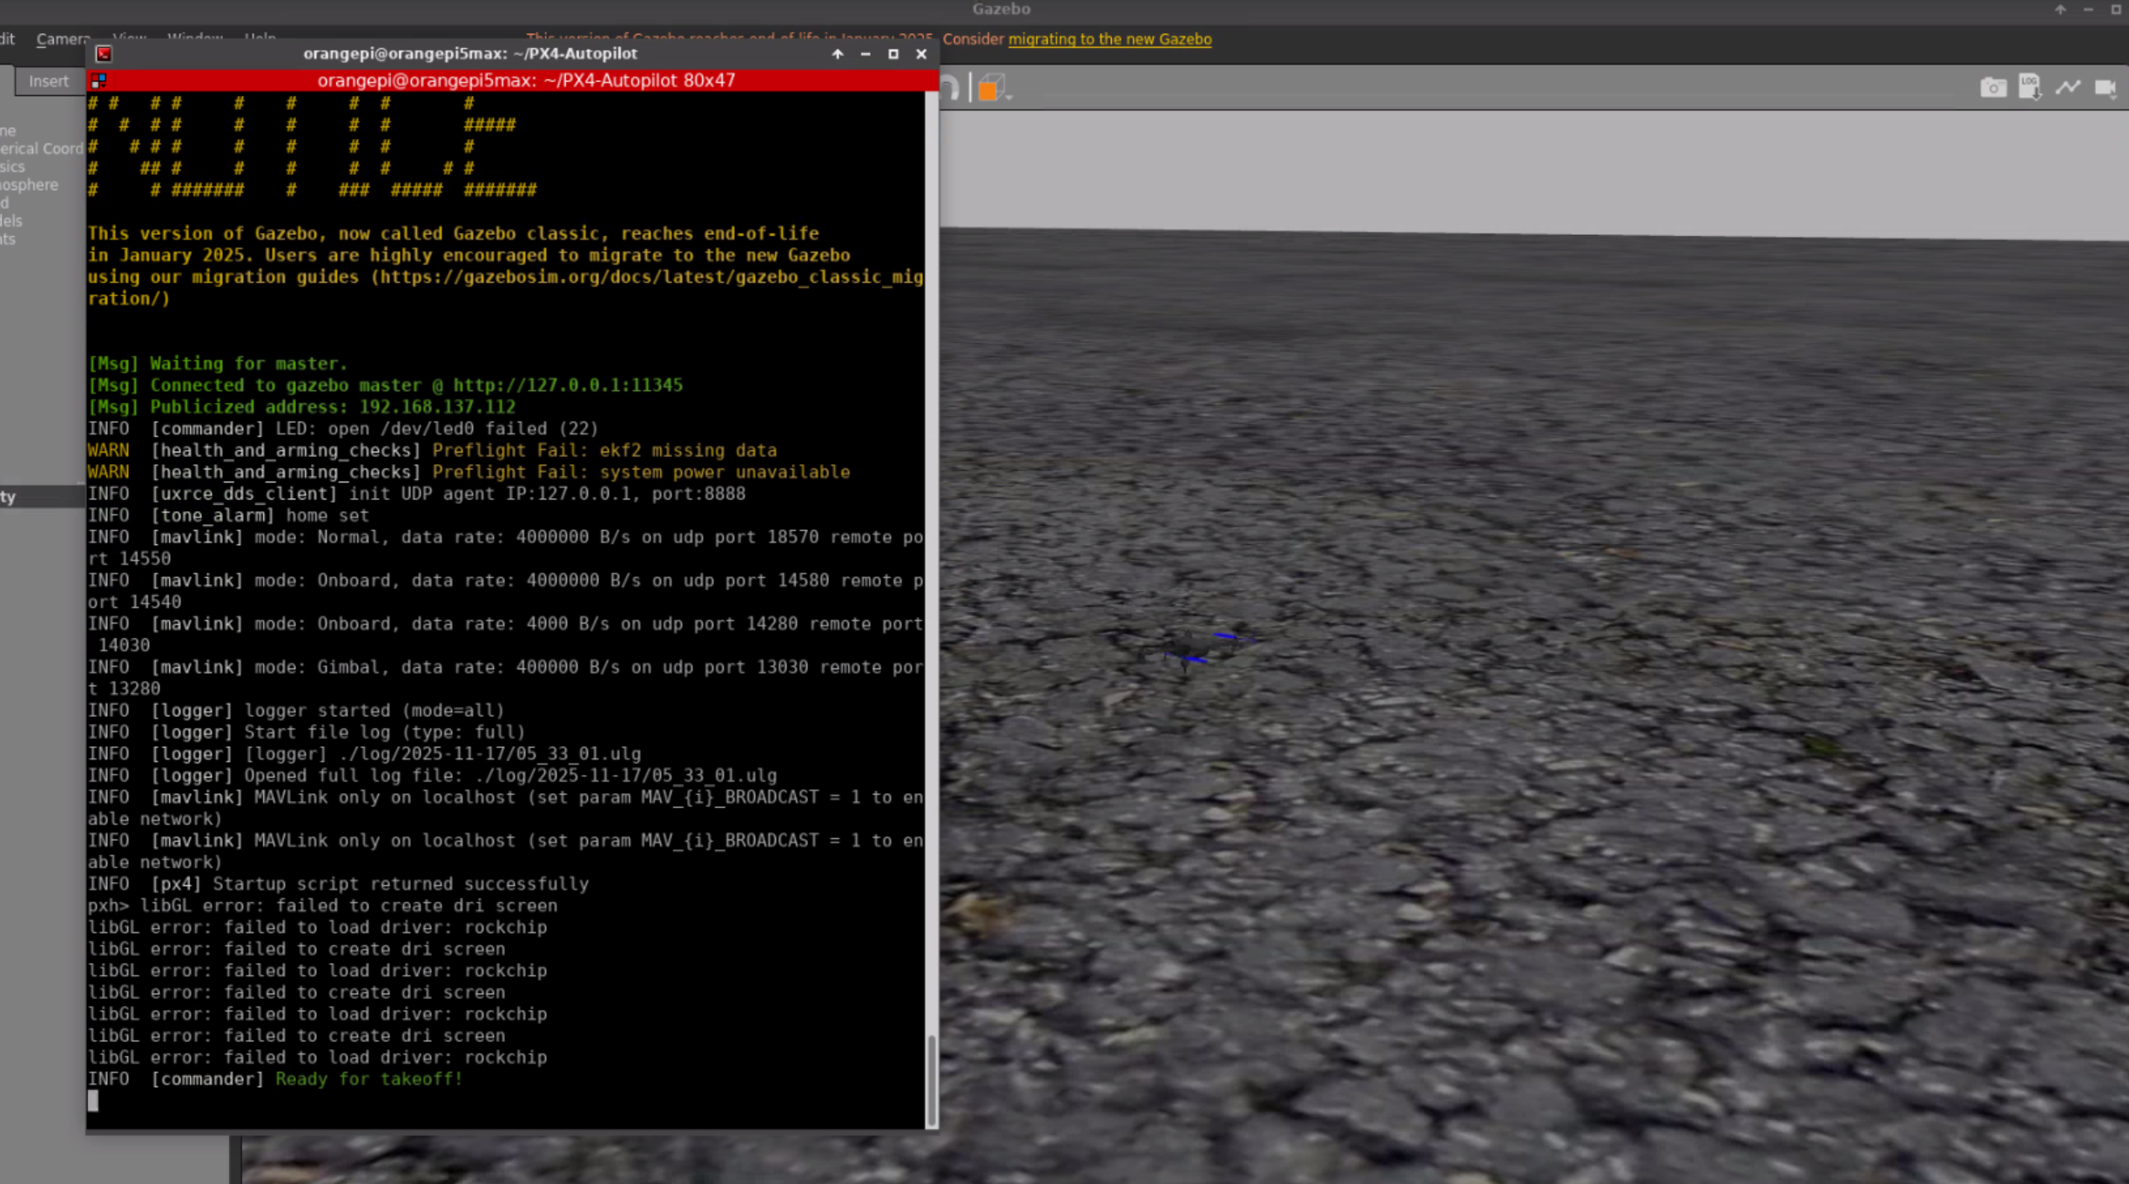Click the terminal's always-on-top arrow button
2129x1184 pixels.
tap(838, 54)
